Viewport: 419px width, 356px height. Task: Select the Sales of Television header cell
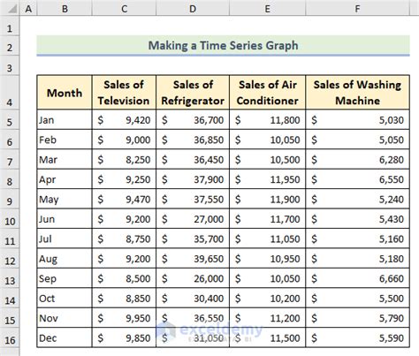(x=124, y=93)
